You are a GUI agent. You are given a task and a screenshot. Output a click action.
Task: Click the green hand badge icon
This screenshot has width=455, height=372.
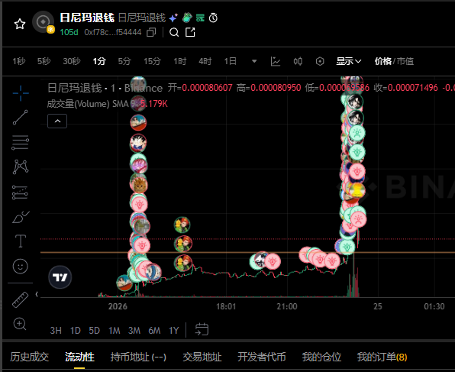(187, 18)
